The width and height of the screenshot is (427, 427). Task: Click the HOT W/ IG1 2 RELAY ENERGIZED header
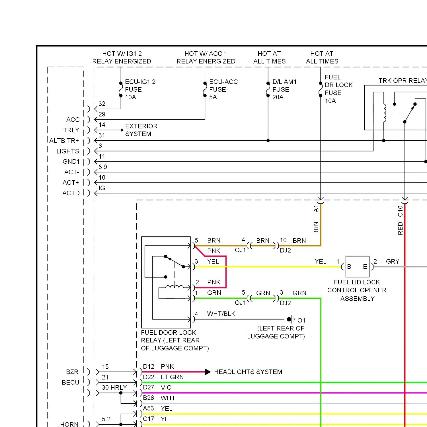pos(122,57)
